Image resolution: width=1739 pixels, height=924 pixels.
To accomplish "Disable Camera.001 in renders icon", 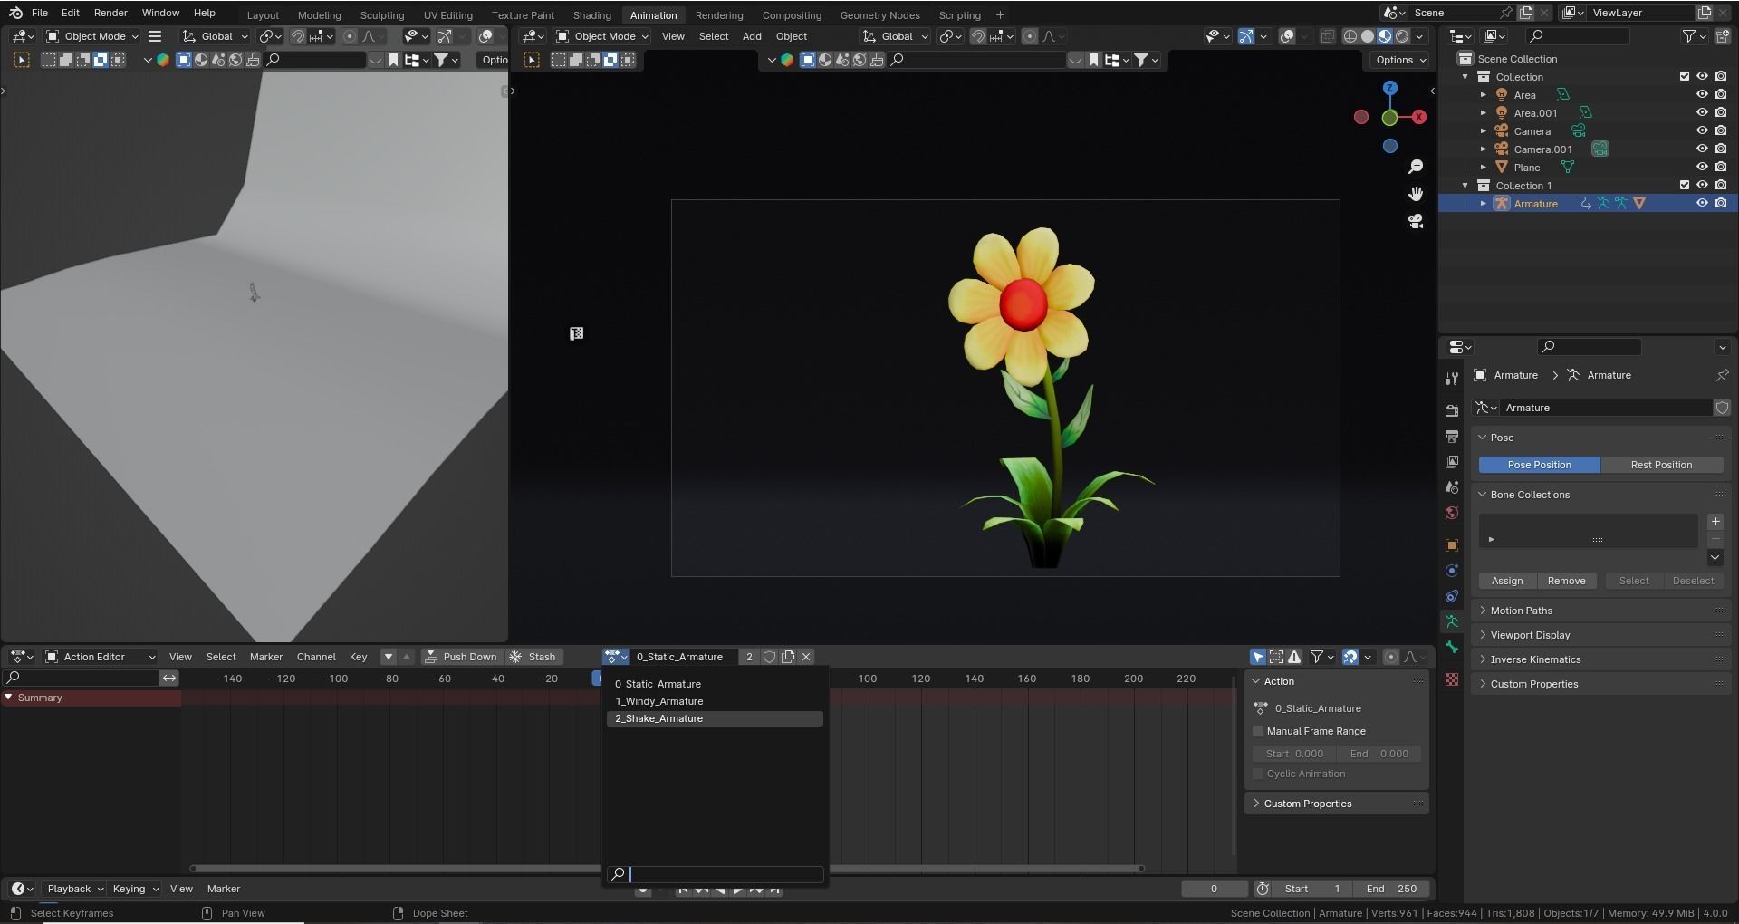I will (x=1720, y=149).
